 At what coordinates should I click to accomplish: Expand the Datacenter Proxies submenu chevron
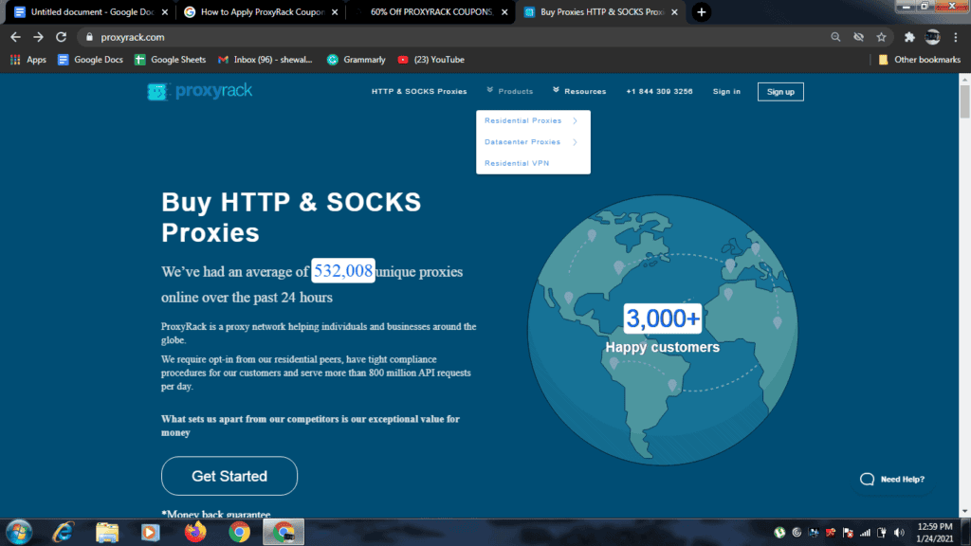[x=576, y=142]
